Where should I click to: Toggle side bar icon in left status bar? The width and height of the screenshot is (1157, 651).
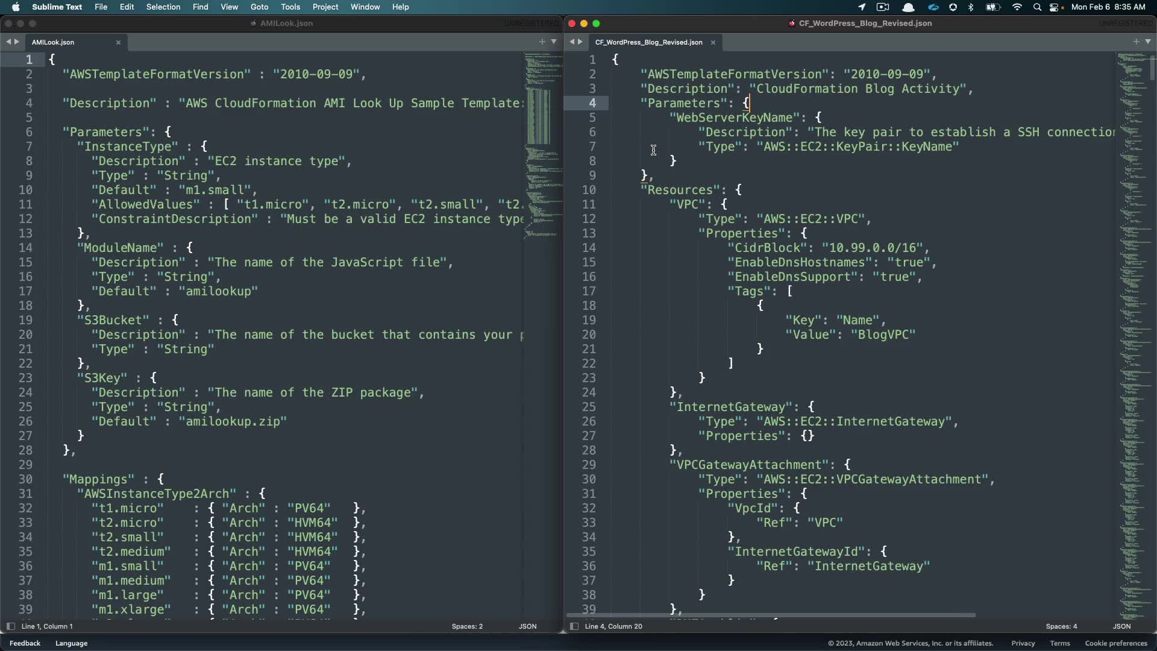(x=10, y=626)
